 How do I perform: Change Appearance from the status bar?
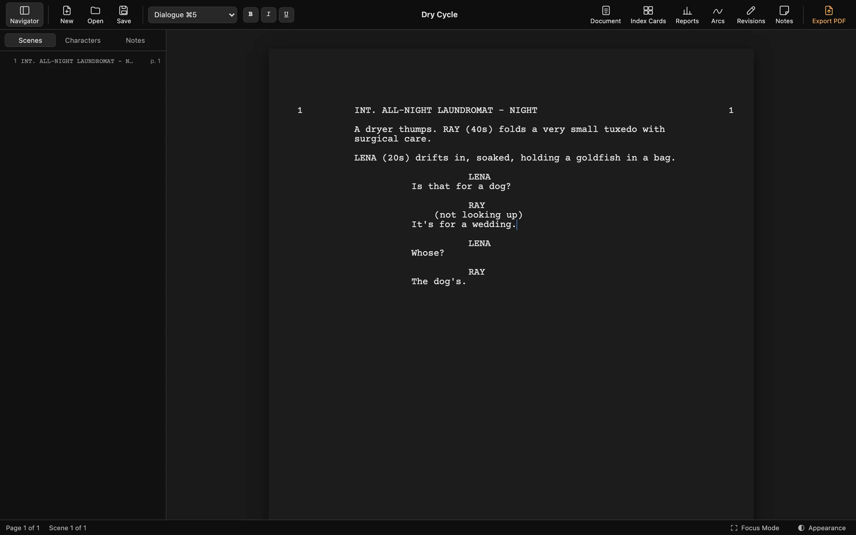[822, 528]
